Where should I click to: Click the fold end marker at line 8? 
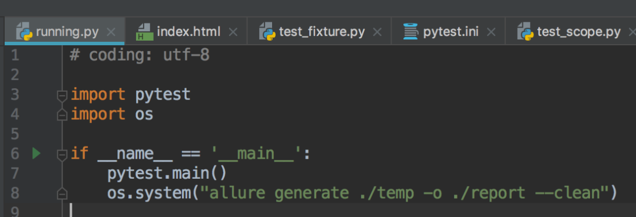[x=62, y=193]
